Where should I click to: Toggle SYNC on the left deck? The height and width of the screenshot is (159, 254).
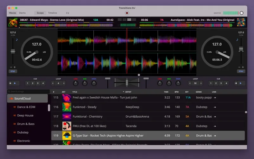(x=13, y=71)
